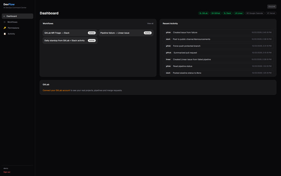281x176 pixels.
Task: Click the Dashboard home icon in sidebar
Action: click(4, 16)
